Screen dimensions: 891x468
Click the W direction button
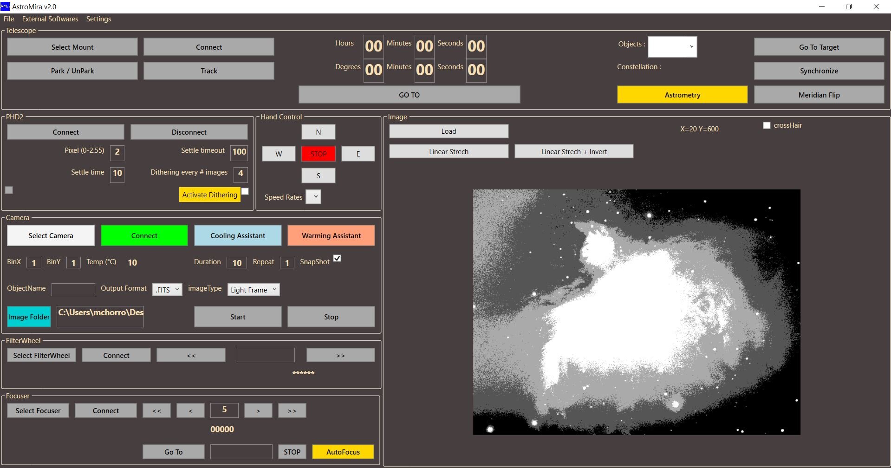pyautogui.click(x=279, y=154)
